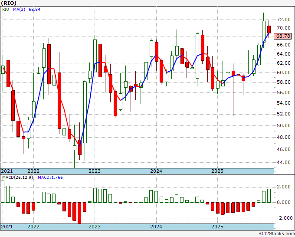Screen dimensions: 295x237
Task: Click 2021 on the price chart timeline
Action: click(7, 171)
